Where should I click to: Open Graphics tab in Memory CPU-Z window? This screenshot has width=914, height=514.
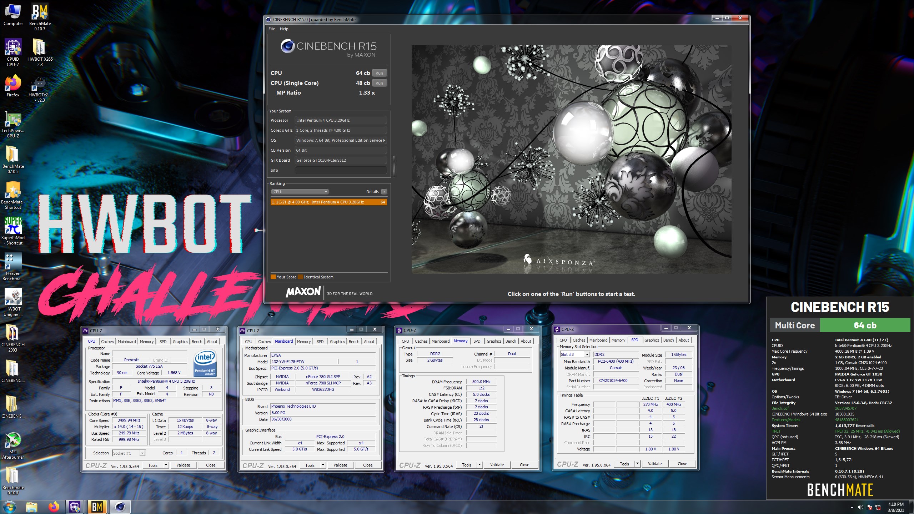pos(494,341)
